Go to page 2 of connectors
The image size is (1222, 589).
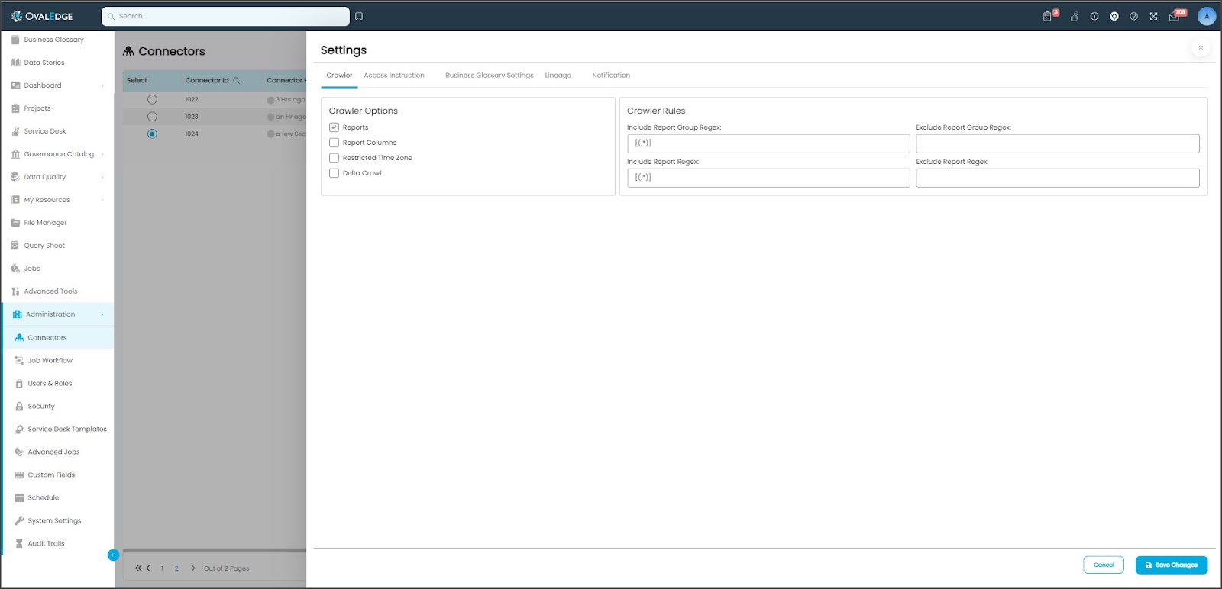point(176,568)
